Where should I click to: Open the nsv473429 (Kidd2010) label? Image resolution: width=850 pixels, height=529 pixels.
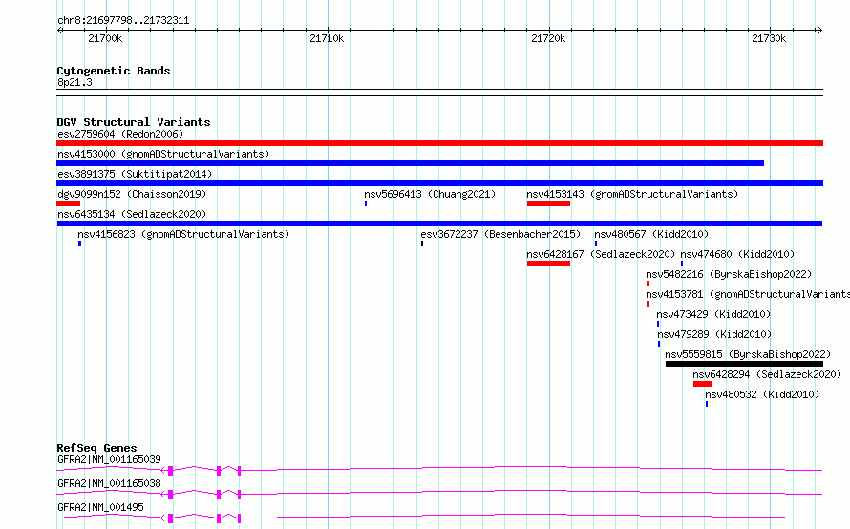click(x=713, y=314)
